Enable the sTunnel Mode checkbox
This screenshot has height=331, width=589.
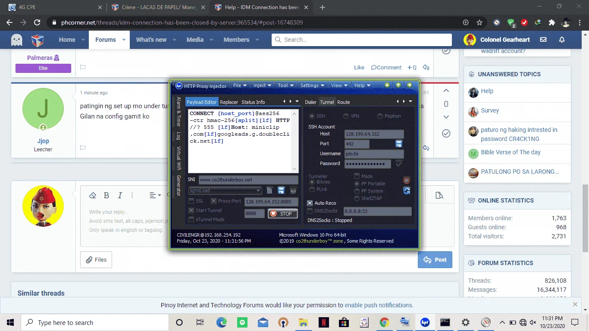coord(191,219)
